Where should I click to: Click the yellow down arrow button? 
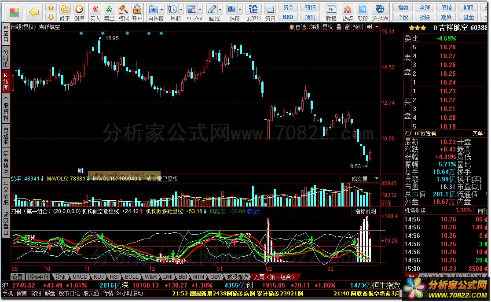[x=51, y=17]
